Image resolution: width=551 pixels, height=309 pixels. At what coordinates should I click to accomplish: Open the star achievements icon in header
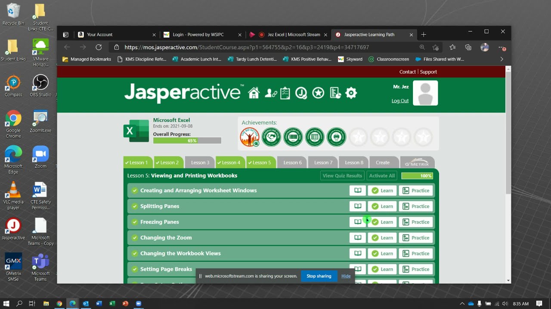[x=318, y=93]
